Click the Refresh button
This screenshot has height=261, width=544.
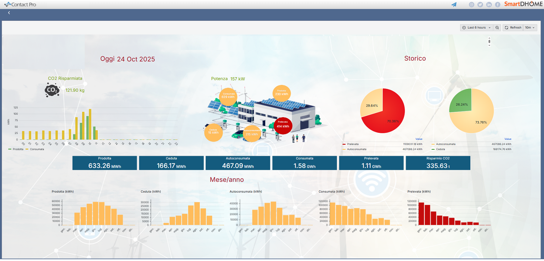coord(513,27)
